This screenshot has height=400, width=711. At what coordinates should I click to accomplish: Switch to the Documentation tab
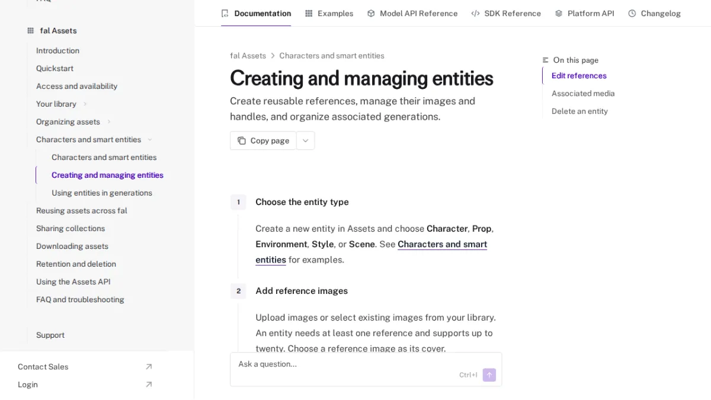[x=256, y=14]
